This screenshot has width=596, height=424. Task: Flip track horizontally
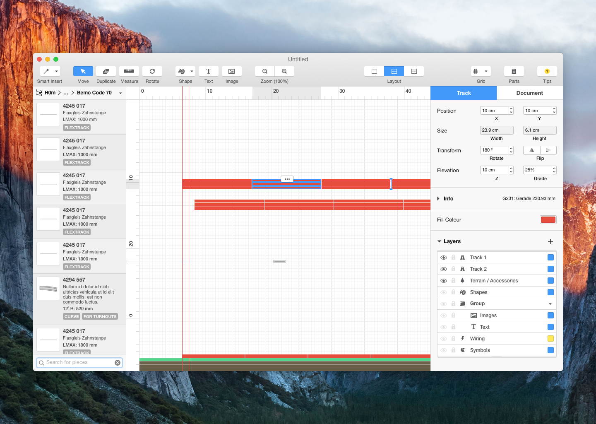531,150
